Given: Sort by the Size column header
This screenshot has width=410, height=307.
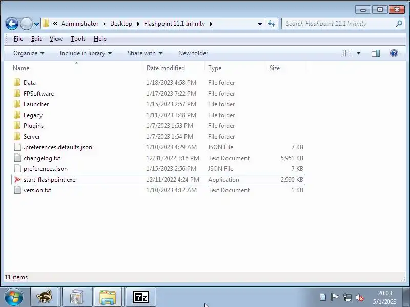Looking at the screenshot, I should coord(286,68).
